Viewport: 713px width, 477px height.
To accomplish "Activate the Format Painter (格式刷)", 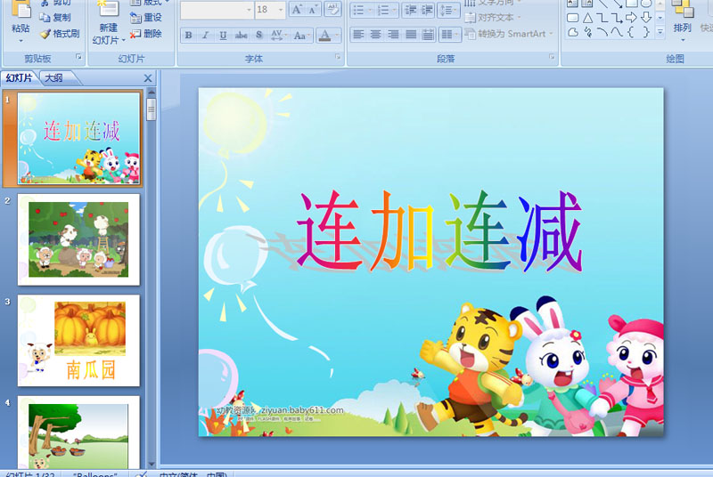I will point(60,34).
